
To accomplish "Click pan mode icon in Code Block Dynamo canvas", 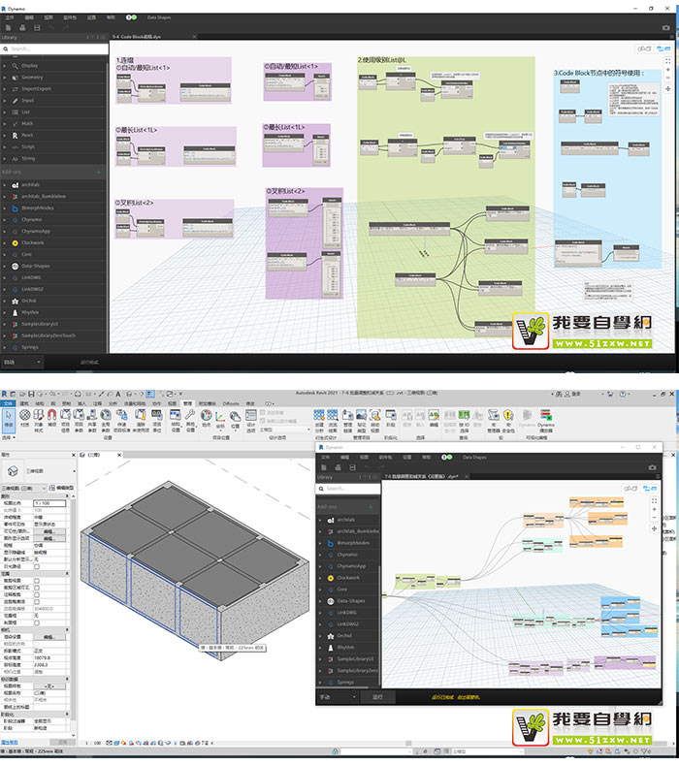I will point(667,89).
